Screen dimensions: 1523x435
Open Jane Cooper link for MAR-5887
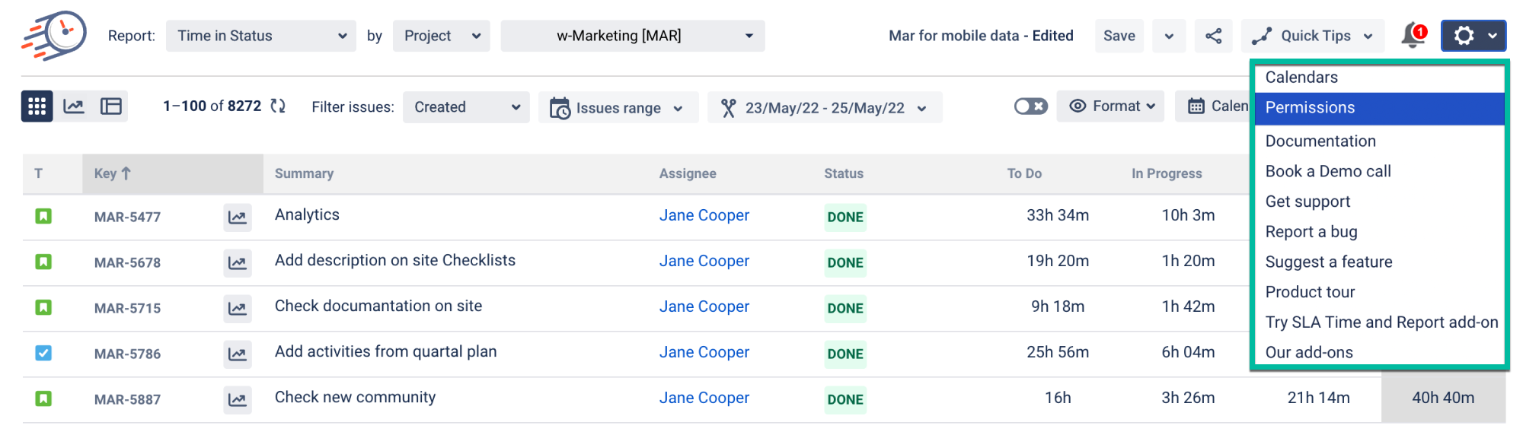tap(704, 398)
